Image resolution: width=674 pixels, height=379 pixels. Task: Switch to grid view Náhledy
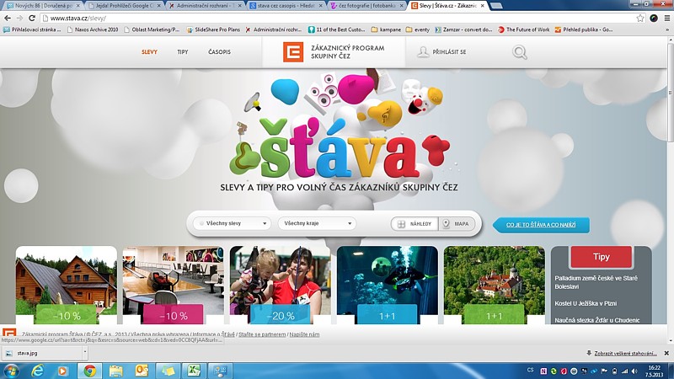click(415, 224)
